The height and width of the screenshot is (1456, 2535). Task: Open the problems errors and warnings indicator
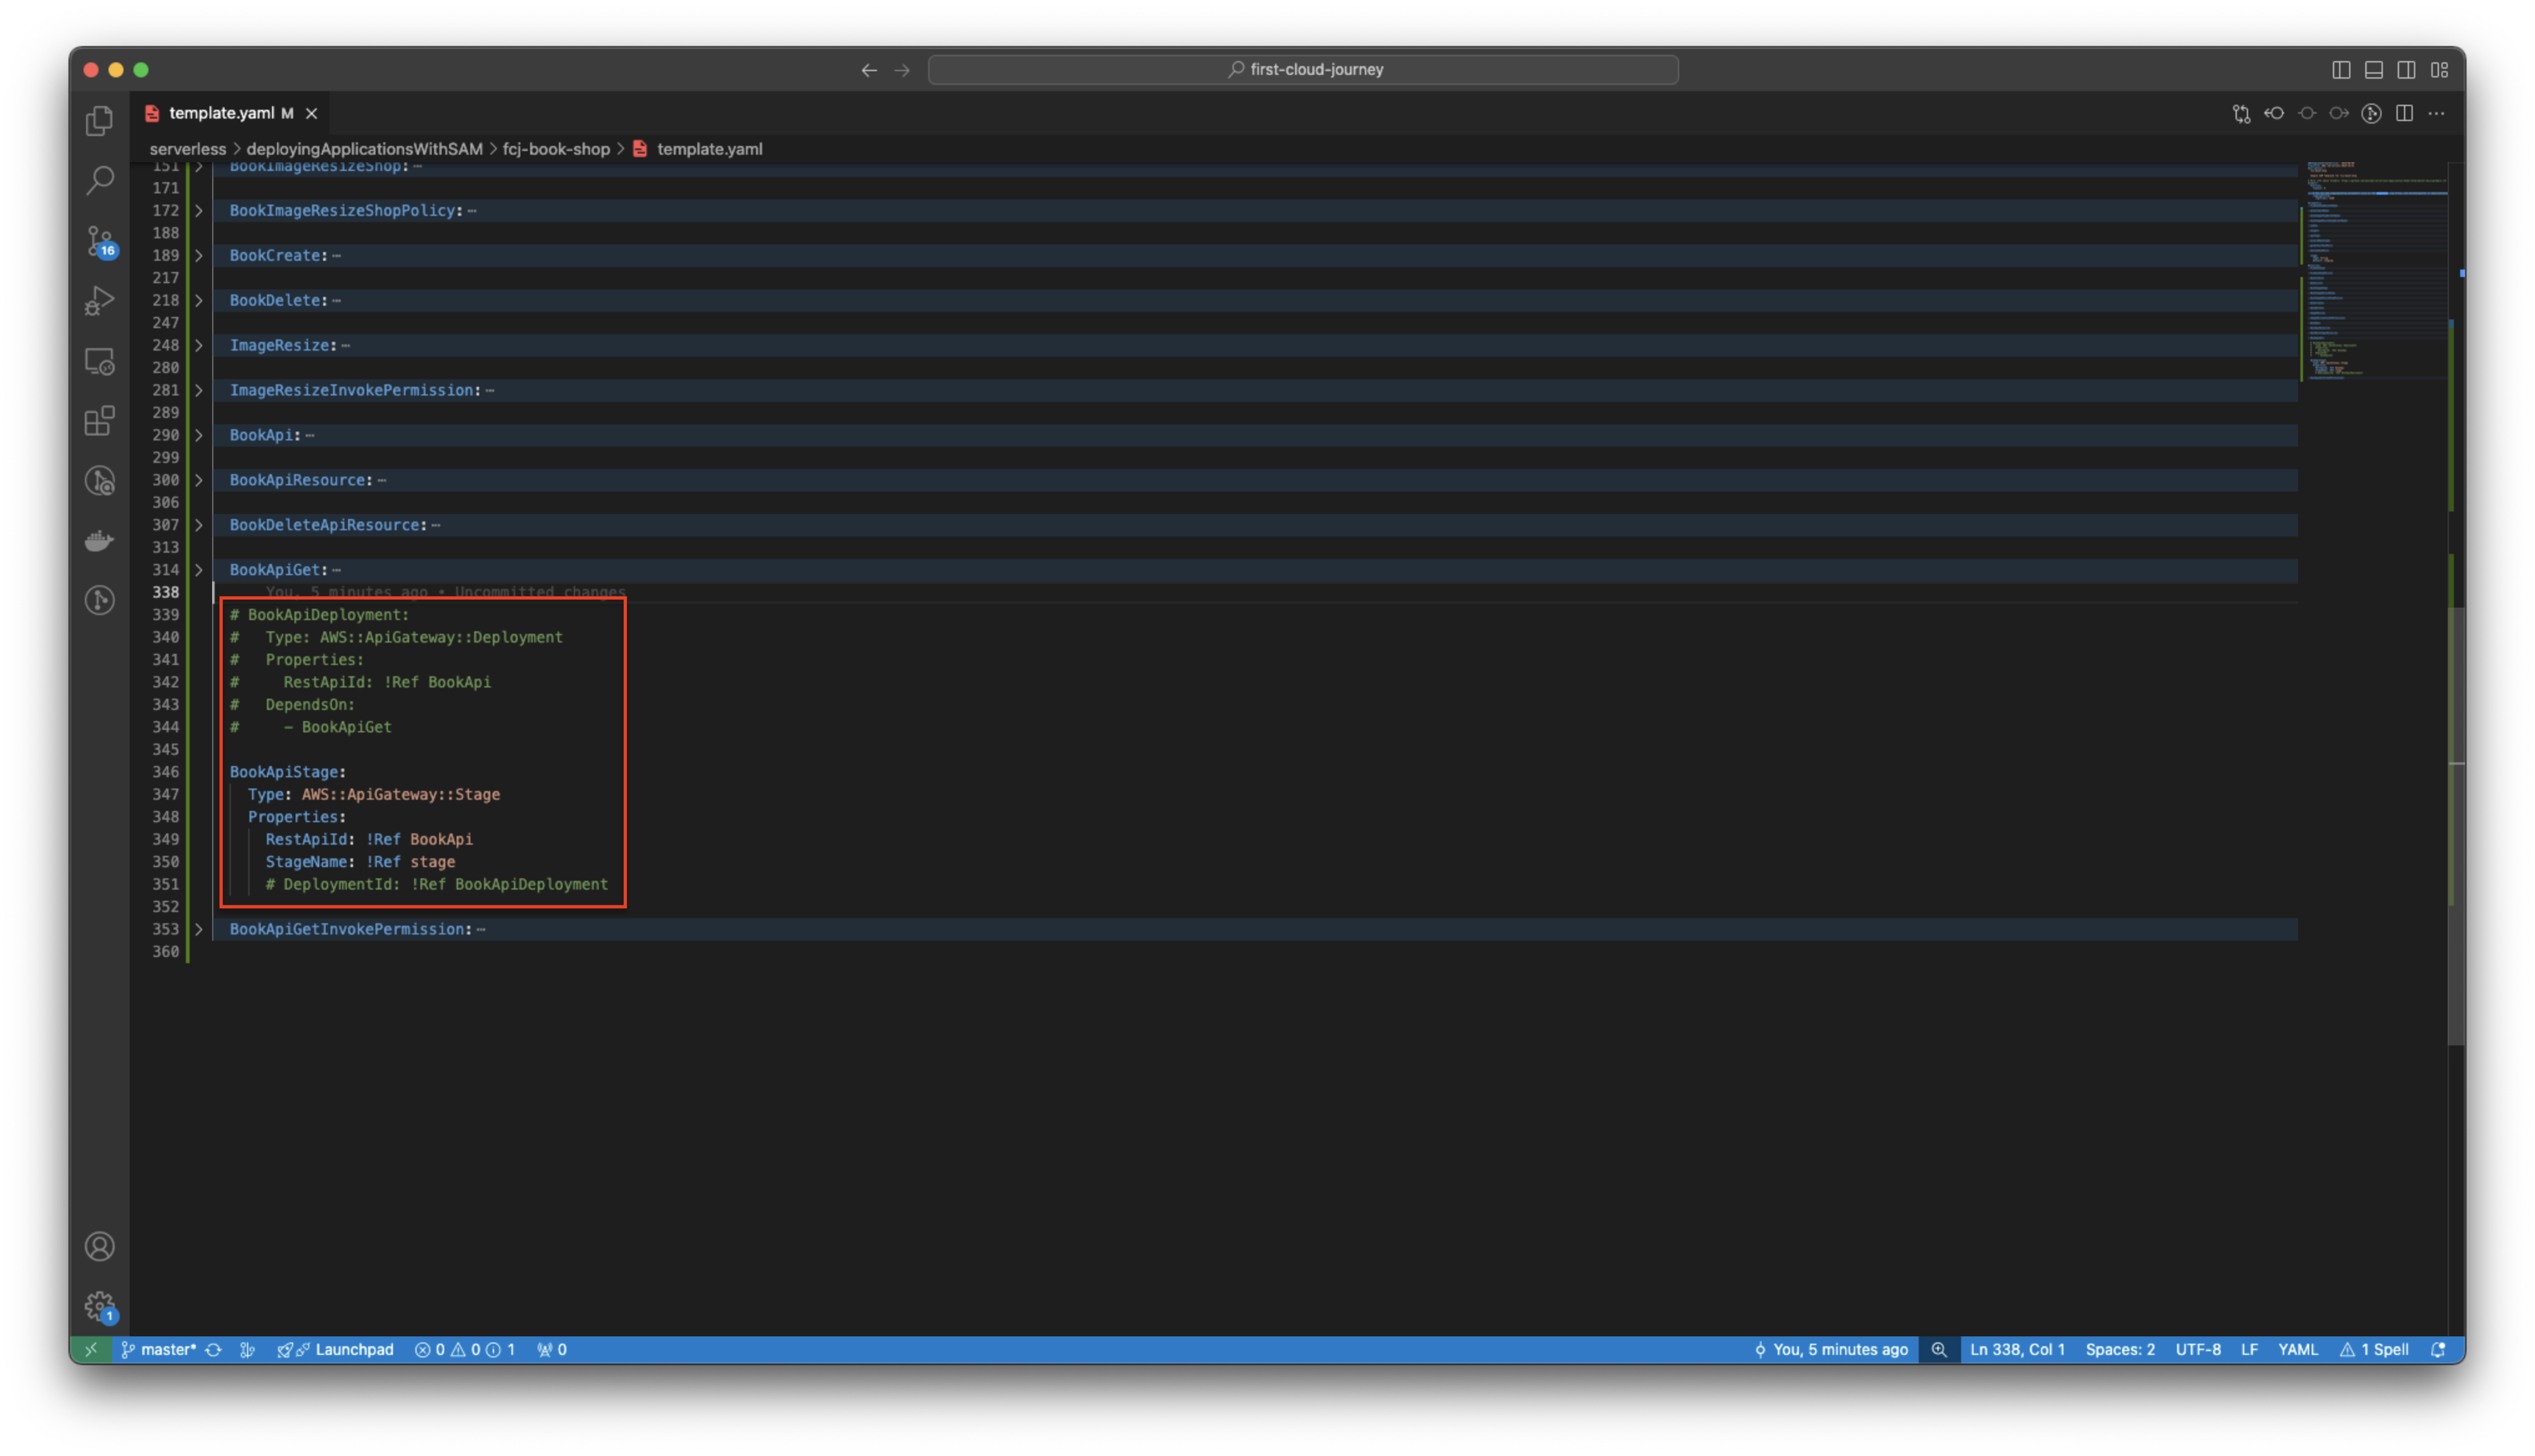click(465, 1350)
